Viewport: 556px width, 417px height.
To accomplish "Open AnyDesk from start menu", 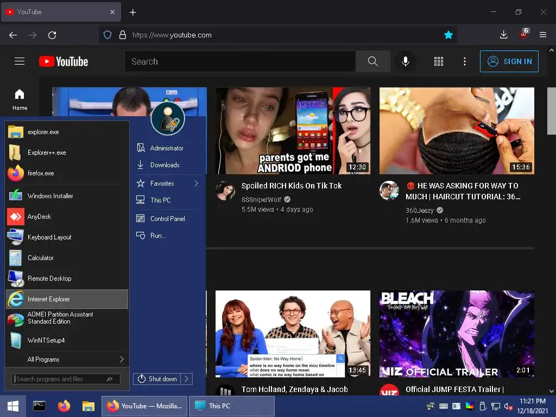I will [67, 216].
